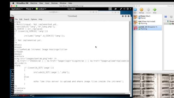
Task: Expand the Places menu
Action: tap(29, 9)
